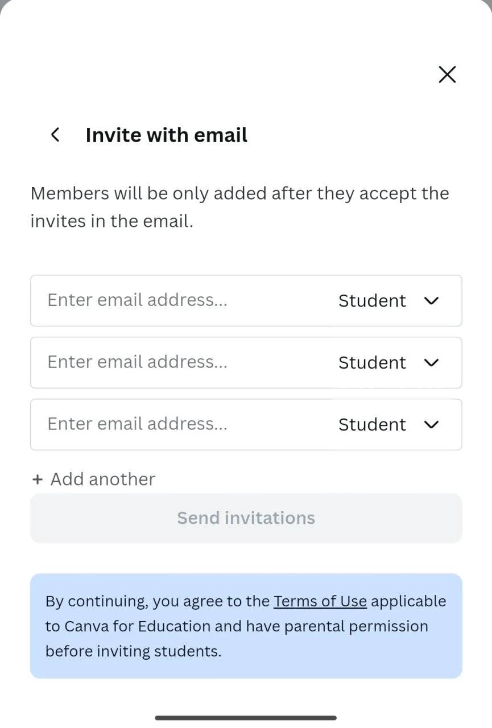The image size is (492, 728).
Task: Tap the home indicator bar
Action: pos(246,718)
